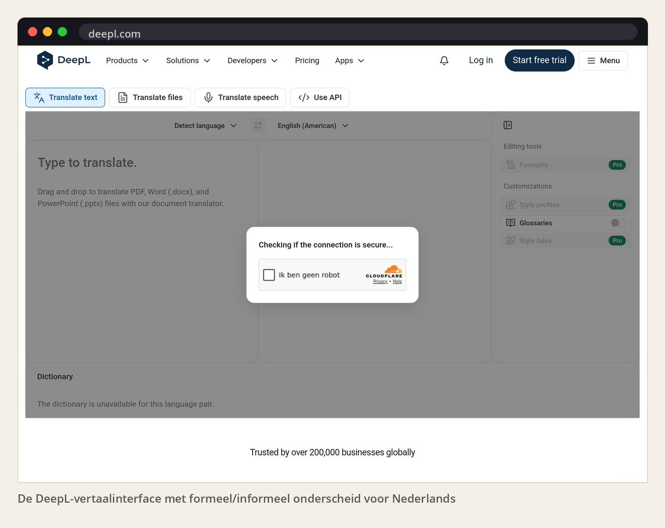Click the Pro badge next to Style profiles
The image size is (665, 528).
(x=617, y=205)
